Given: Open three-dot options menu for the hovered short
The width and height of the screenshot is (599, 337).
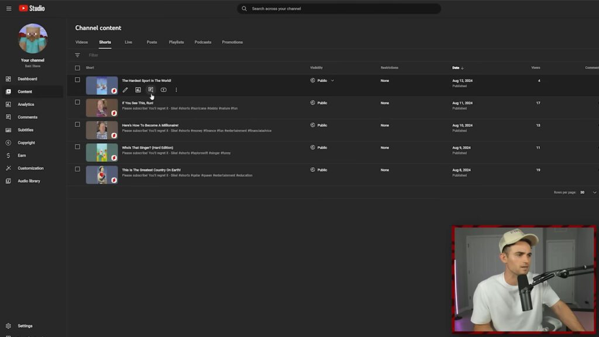Looking at the screenshot, I should click(x=176, y=90).
